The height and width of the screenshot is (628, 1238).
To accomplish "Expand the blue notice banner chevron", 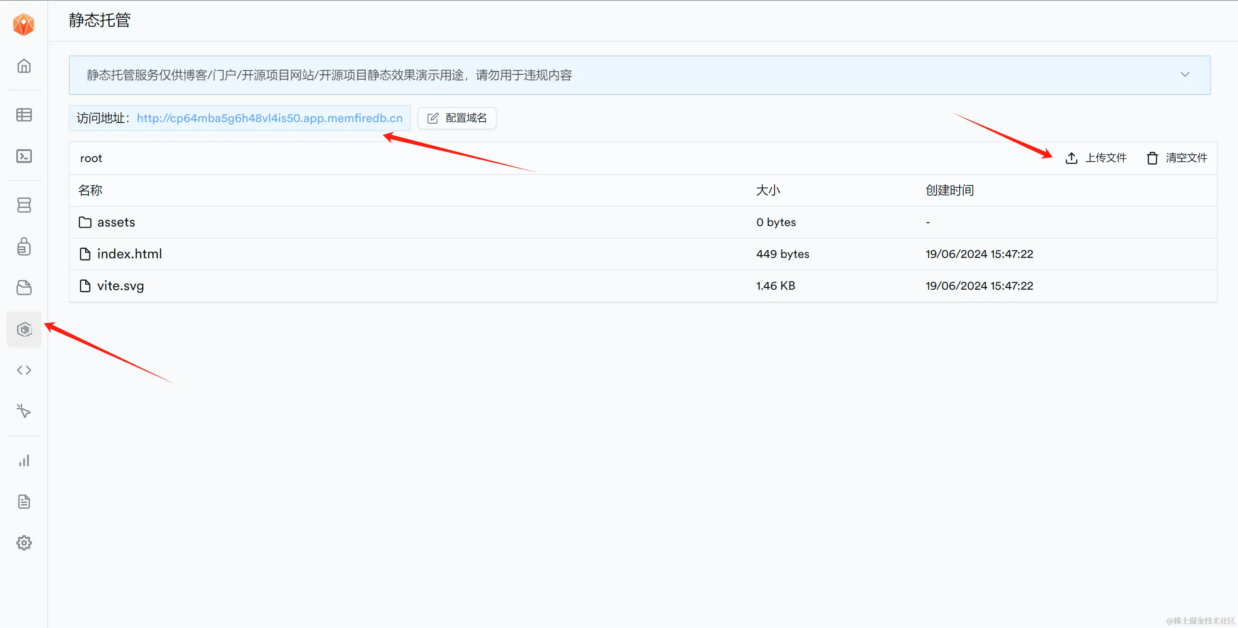I will point(1185,75).
